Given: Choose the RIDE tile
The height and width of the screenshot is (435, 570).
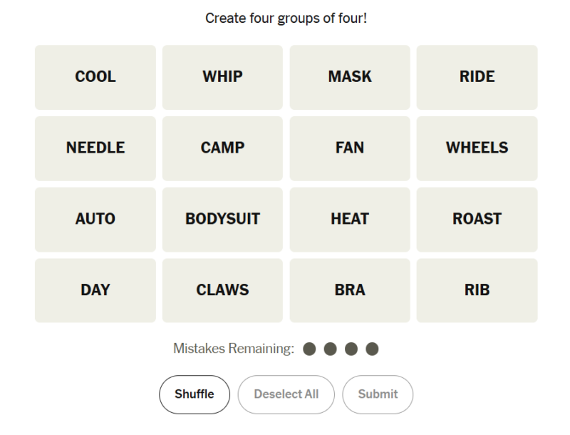Looking at the screenshot, I should click(477, 77).
